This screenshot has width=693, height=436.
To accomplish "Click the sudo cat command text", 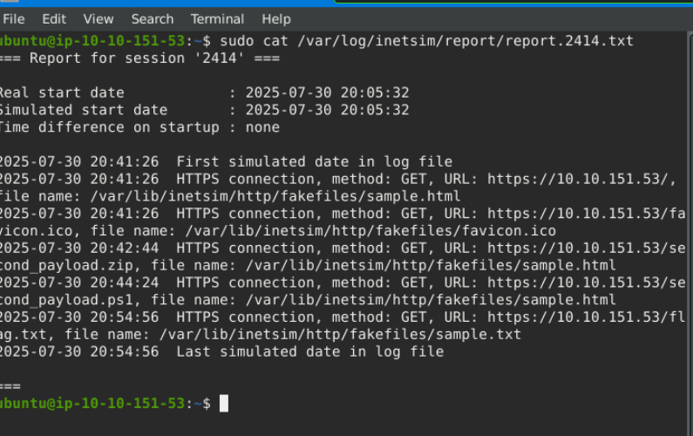I will pos(426,41).
